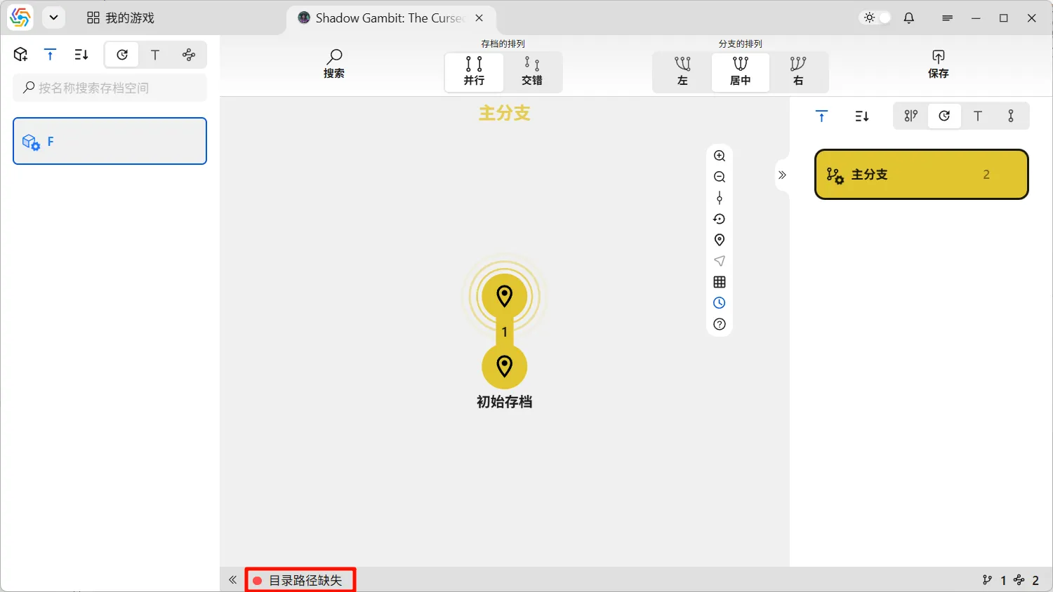This screenshot has height=592, width=1053.
Task: Click the 保存 save button
Action: click(938, 64)
